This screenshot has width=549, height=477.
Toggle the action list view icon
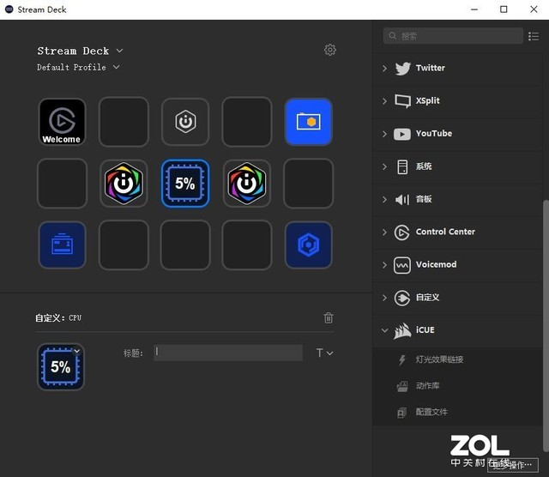click(x=534, y=36)
